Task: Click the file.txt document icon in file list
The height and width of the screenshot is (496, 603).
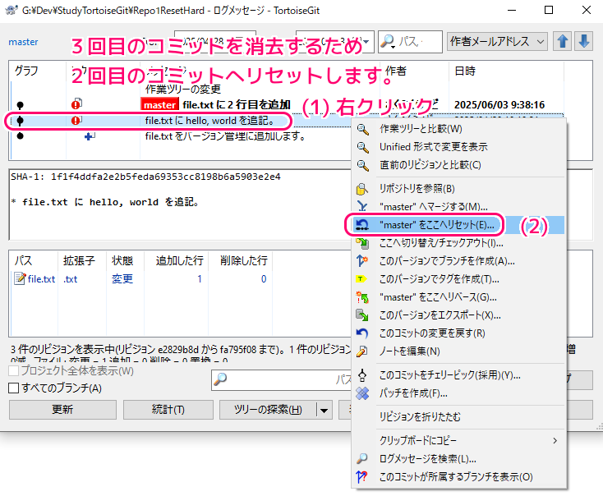Action: click(x=20, y=278)
